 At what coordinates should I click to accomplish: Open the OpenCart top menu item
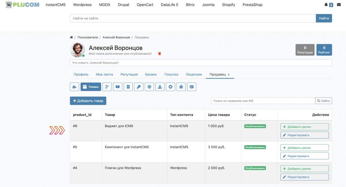point(145,5)
